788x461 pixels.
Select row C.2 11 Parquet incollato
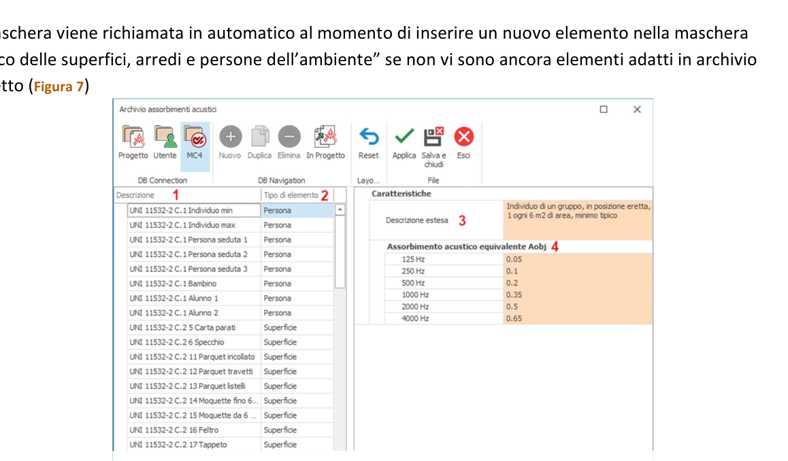193,356
